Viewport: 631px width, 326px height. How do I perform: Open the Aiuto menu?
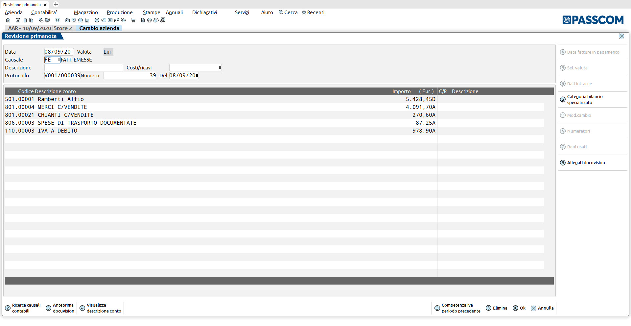coord(267,13)
